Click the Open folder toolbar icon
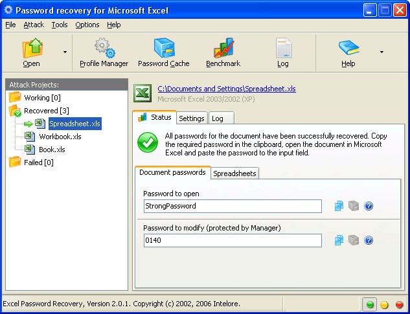410x314 pixels. [32, 48]
